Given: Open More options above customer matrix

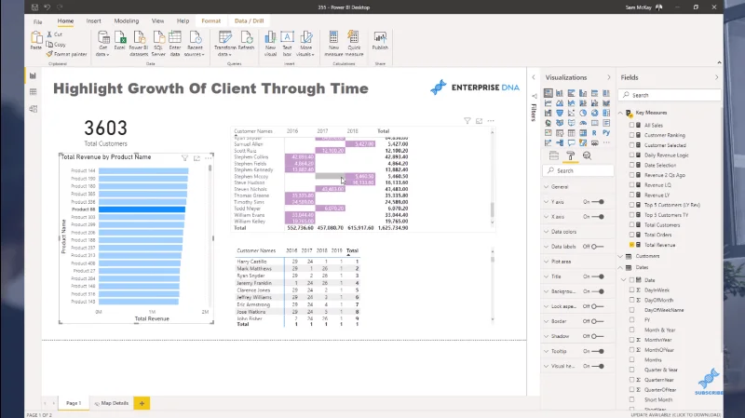Looking at the screenshot, I should (x=491, y=121).
